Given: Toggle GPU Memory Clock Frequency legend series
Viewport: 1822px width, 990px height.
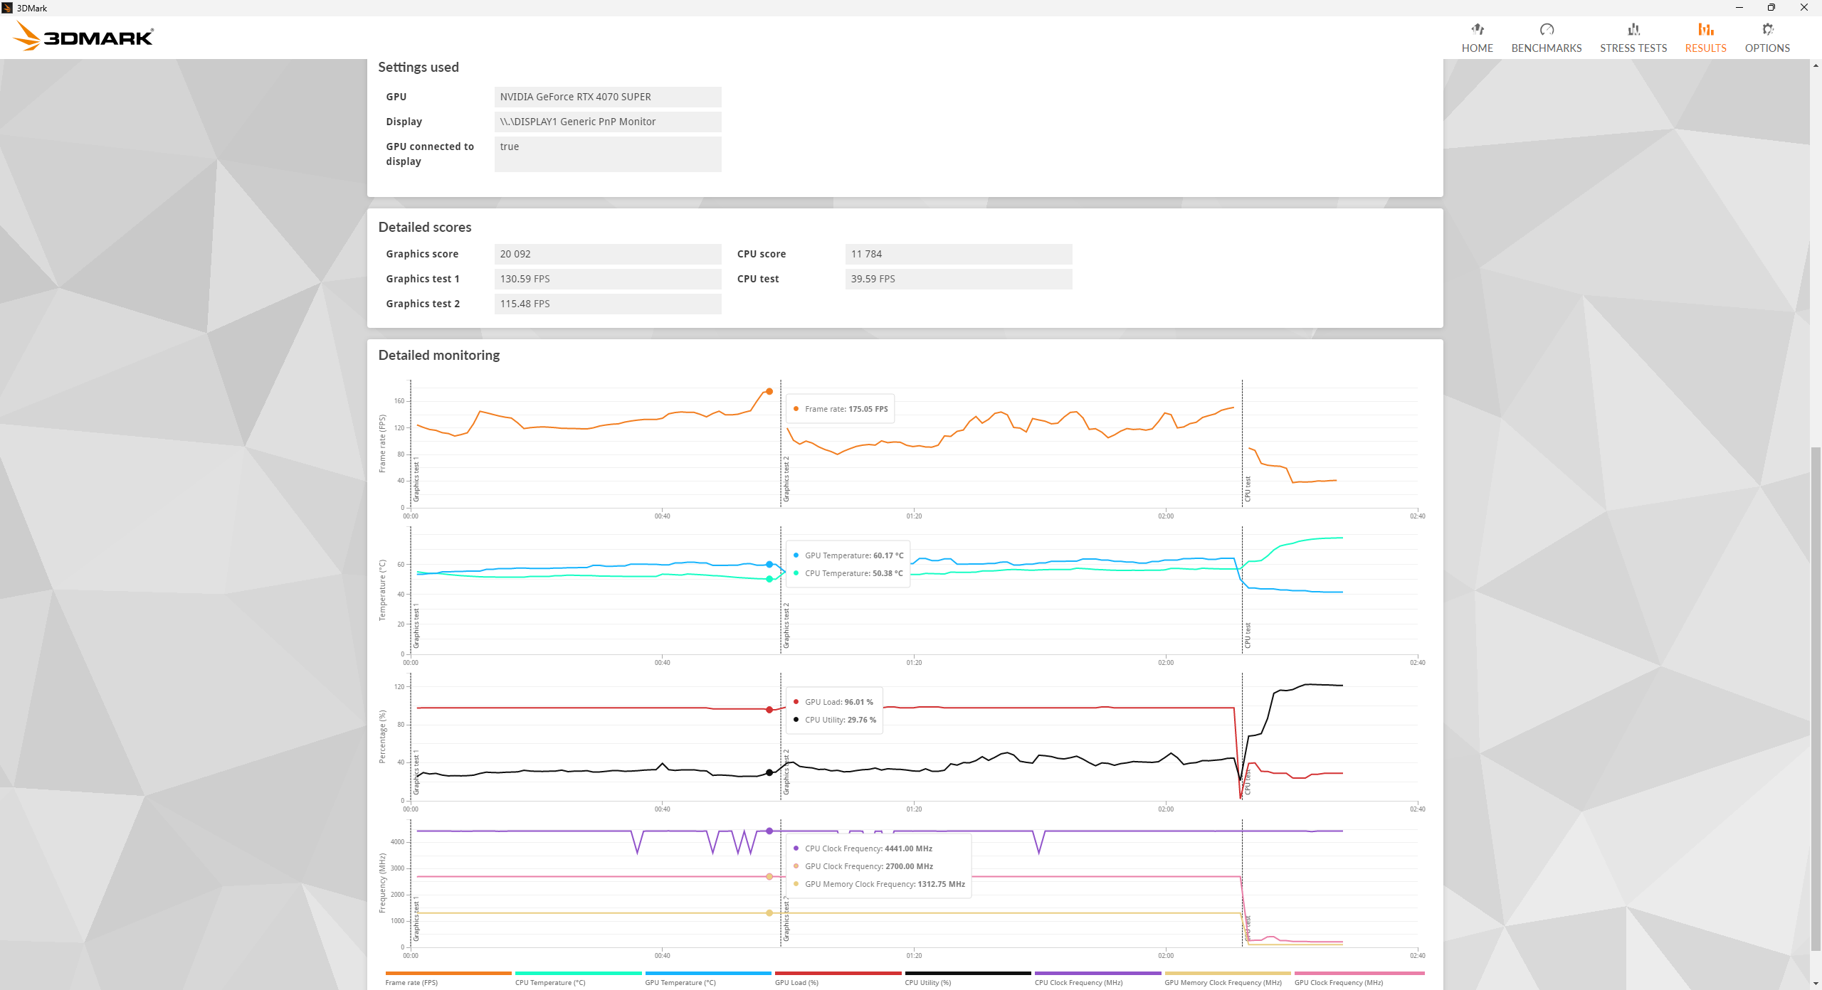Looking at the screenshot, I should tap(1227, 979).
